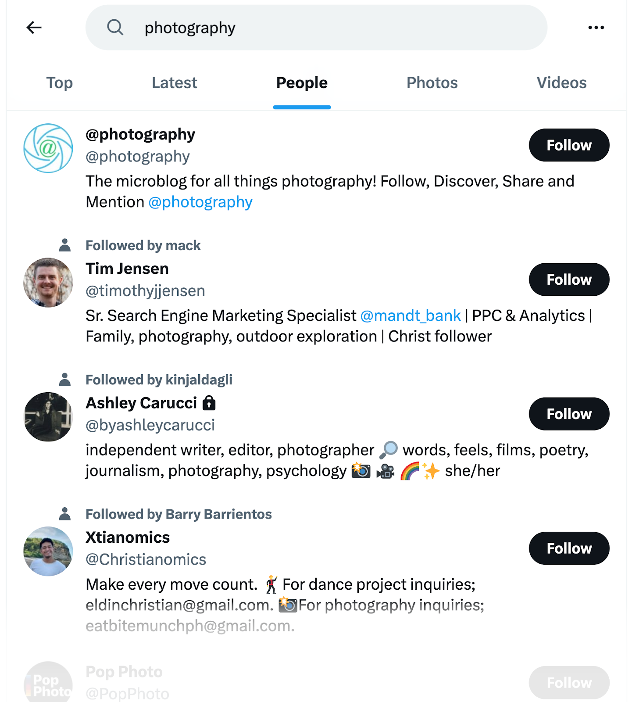Image resolution: width=632 pixels, height=702 pixels.
Task: Click the back arrow icon
Action: 34,27
